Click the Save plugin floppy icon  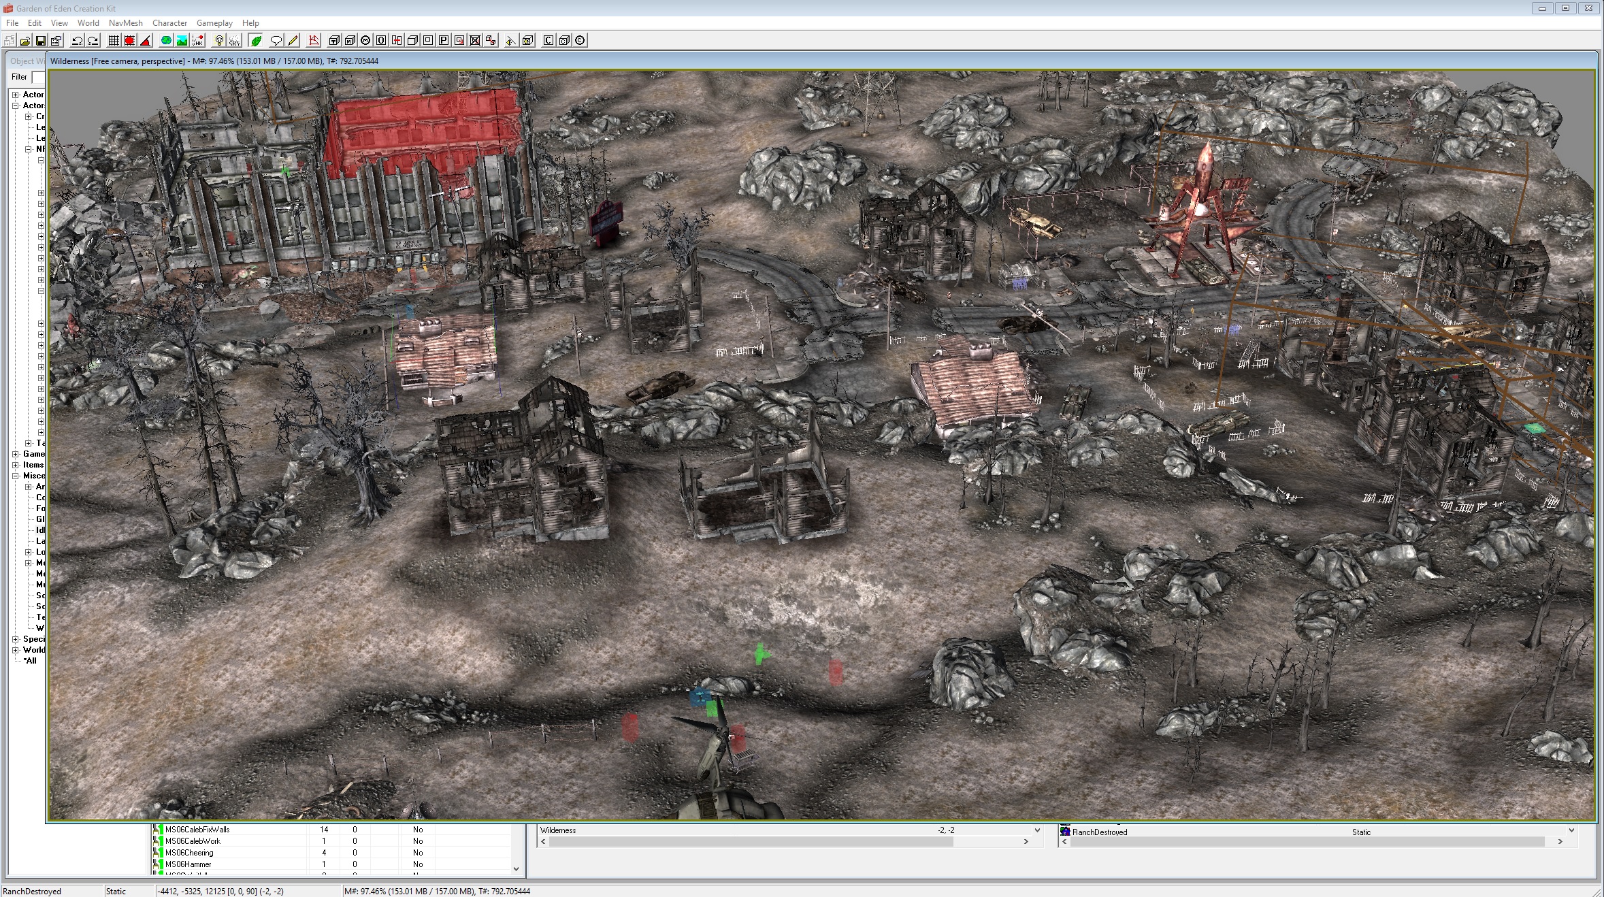point(41,41)
